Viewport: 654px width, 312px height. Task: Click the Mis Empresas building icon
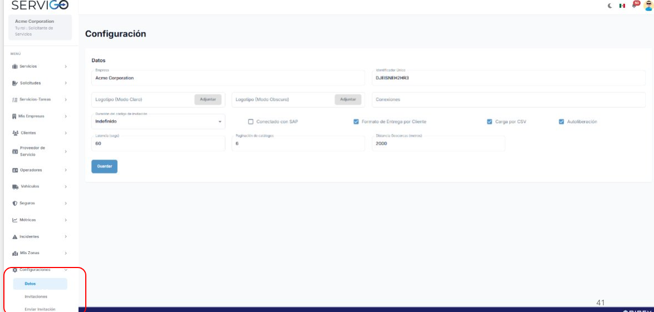coord(14,116)
